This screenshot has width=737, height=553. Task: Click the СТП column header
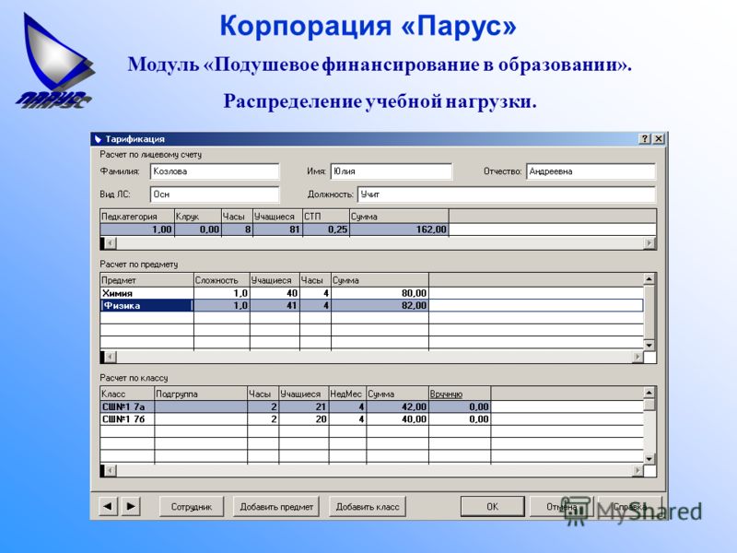coord(326,217)
